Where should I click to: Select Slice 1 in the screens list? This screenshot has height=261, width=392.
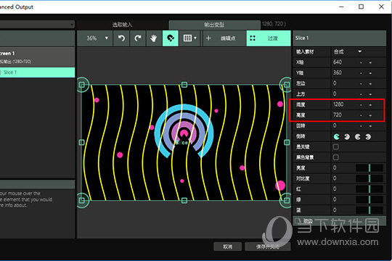click(38, 72)
